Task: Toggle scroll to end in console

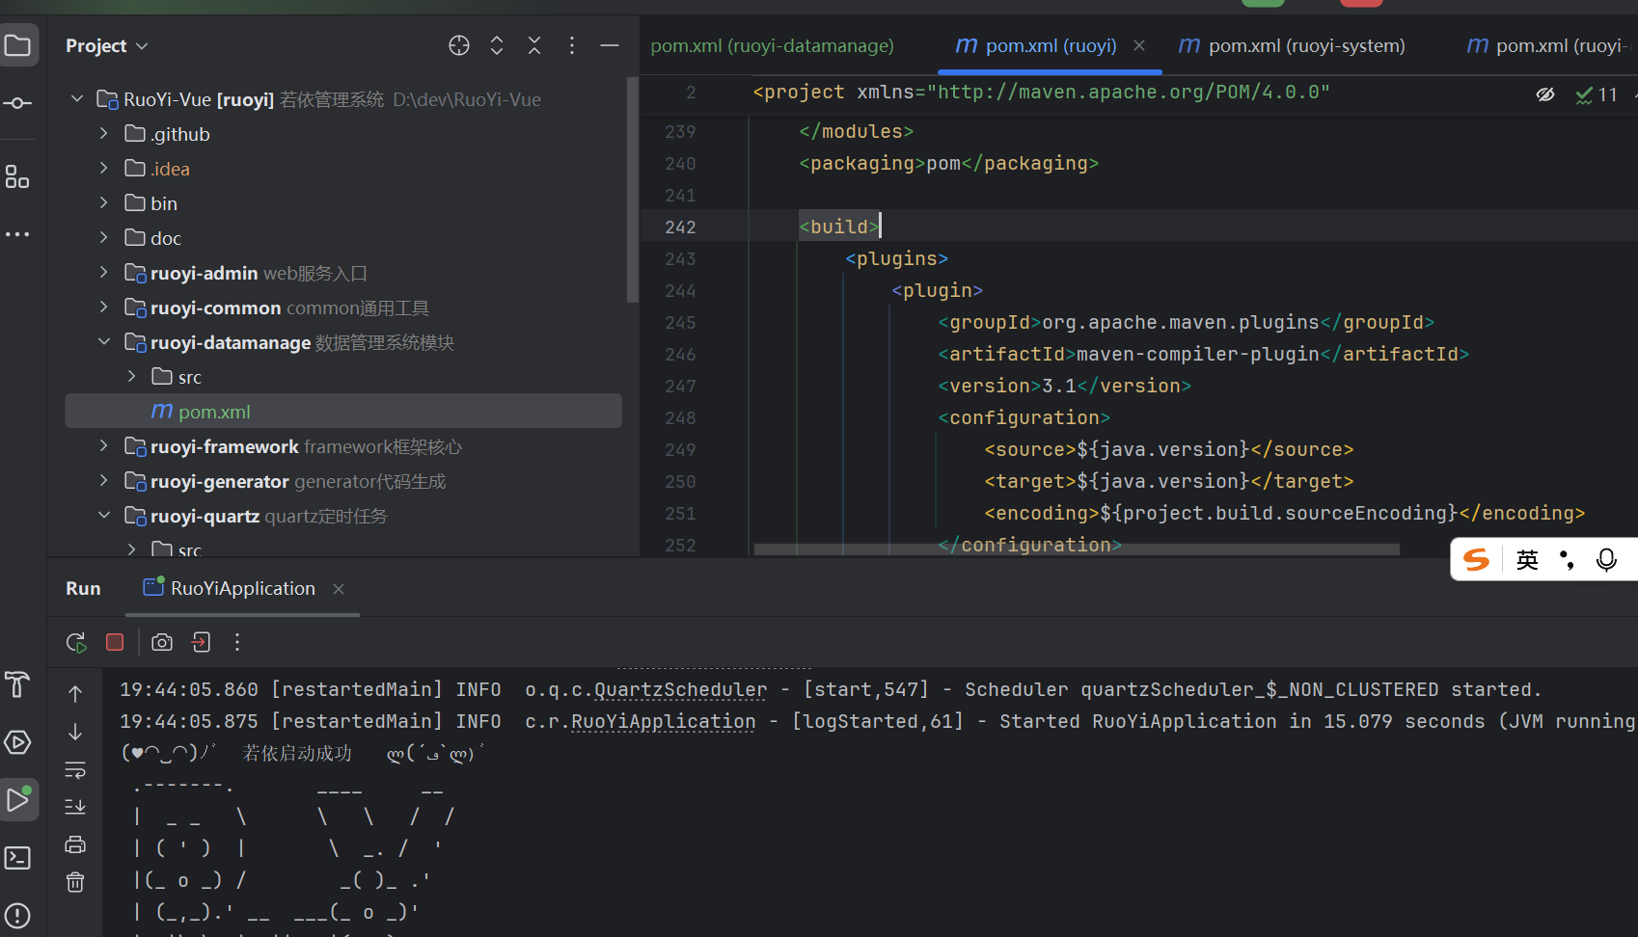Action: click(75, 807)
